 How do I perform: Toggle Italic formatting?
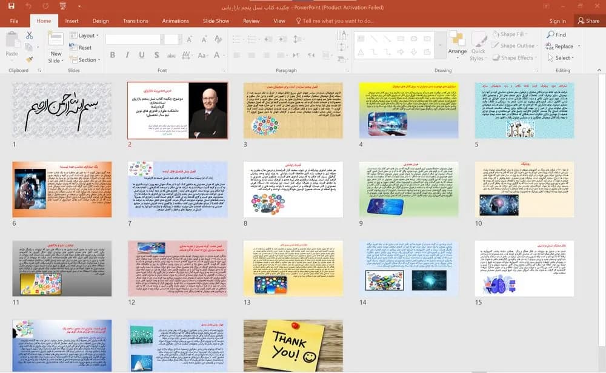(x=127, y=55)
